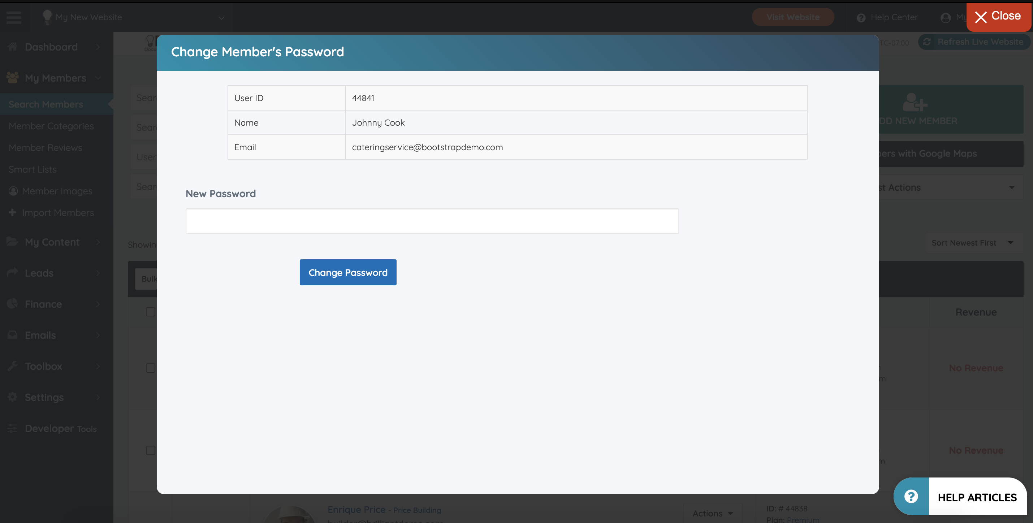Click the Help Center question mark icon

click(x=861, y=18)
